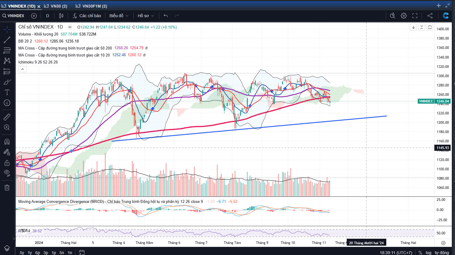This screenshot has height=255, width=455.
Task: Open the forecasting and measurement tool
Action: pos(7,71)
